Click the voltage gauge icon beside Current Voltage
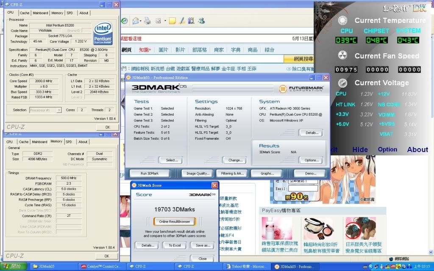Screen dimensions: 434x271 [342, 83]
